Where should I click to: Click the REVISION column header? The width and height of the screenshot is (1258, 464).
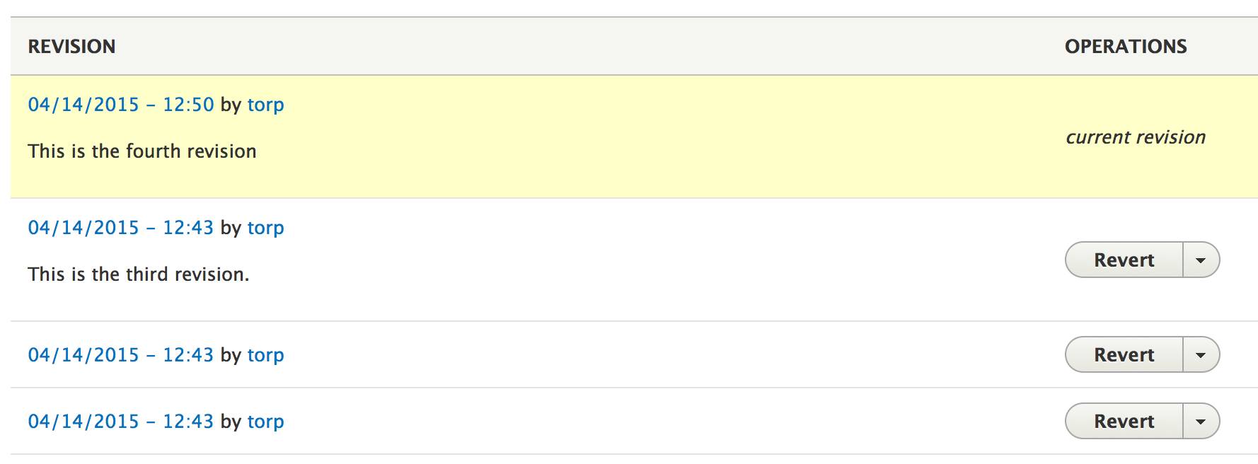(x=71, y=46)
